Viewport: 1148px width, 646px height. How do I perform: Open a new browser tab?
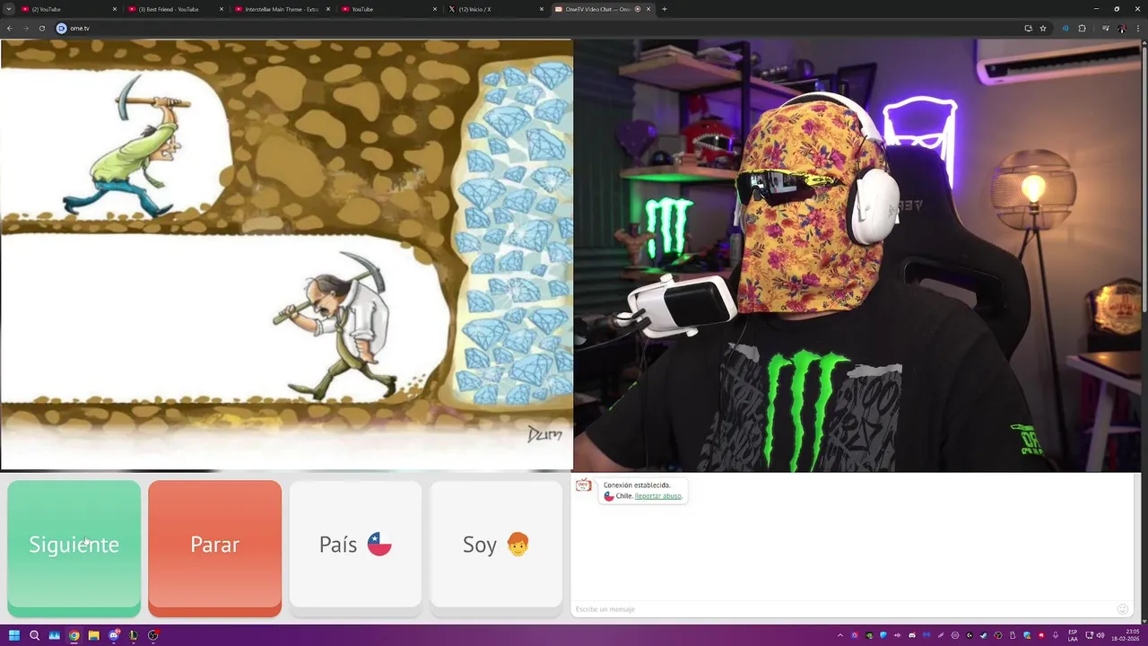tap(665, 9)
